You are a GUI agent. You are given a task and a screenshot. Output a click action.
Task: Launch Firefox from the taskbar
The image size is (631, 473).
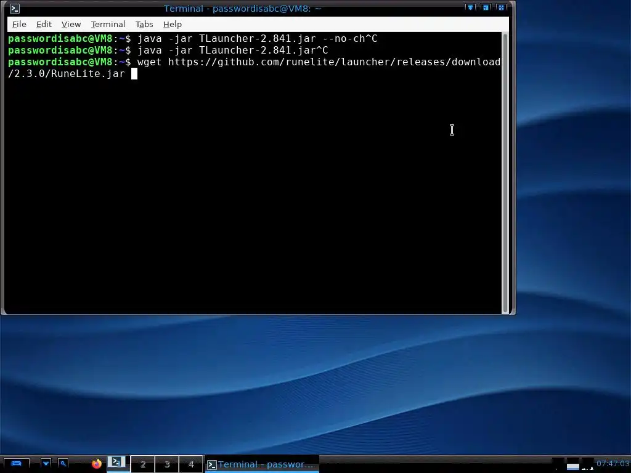[x=97, y=464]
